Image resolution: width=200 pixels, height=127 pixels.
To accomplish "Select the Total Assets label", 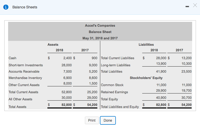I will (17, 107).
